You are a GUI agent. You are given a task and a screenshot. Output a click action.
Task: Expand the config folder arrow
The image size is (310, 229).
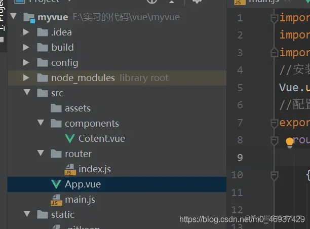[x=26, y=62]
